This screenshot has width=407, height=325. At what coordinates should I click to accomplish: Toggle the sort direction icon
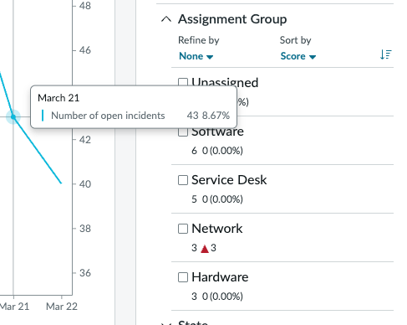pyautogui.click(x=386, y=54)
